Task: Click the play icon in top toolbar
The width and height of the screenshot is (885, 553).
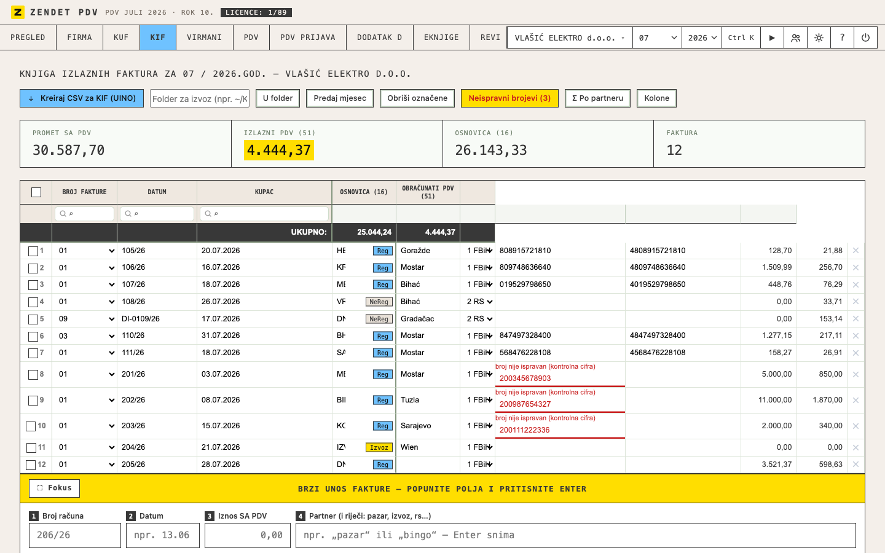Action: click(772, 37)
